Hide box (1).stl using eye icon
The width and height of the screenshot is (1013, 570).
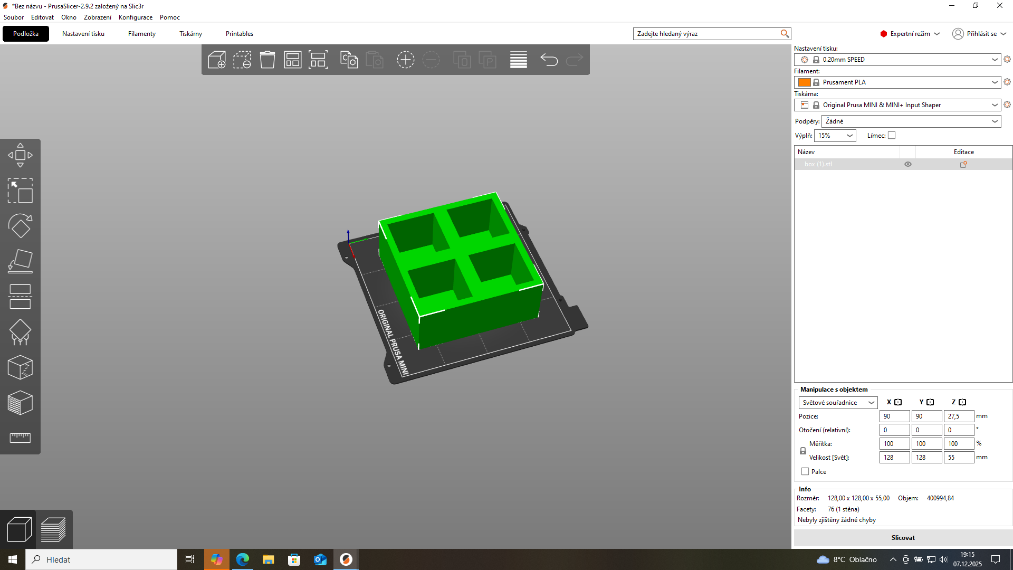tap(908, 164)
